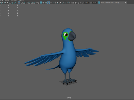Click the Gamma reset icon
Image resolution: width=134 pixels, height=100 pixels.
91,3
